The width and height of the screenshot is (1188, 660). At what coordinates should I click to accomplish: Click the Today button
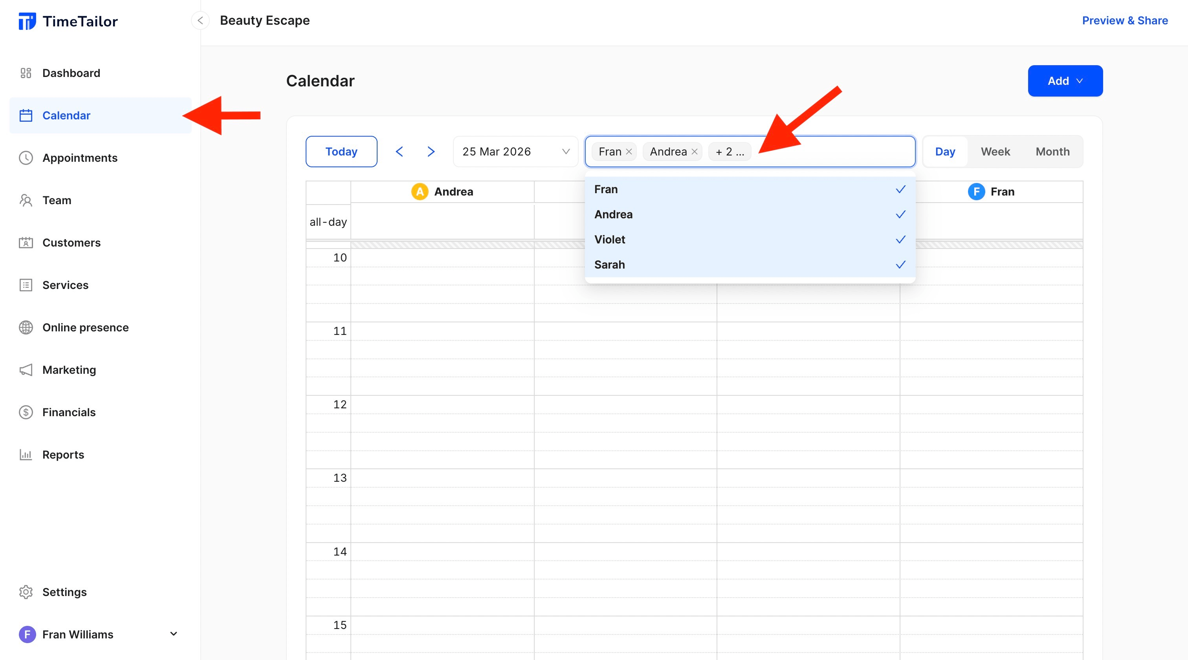point(341,151)
